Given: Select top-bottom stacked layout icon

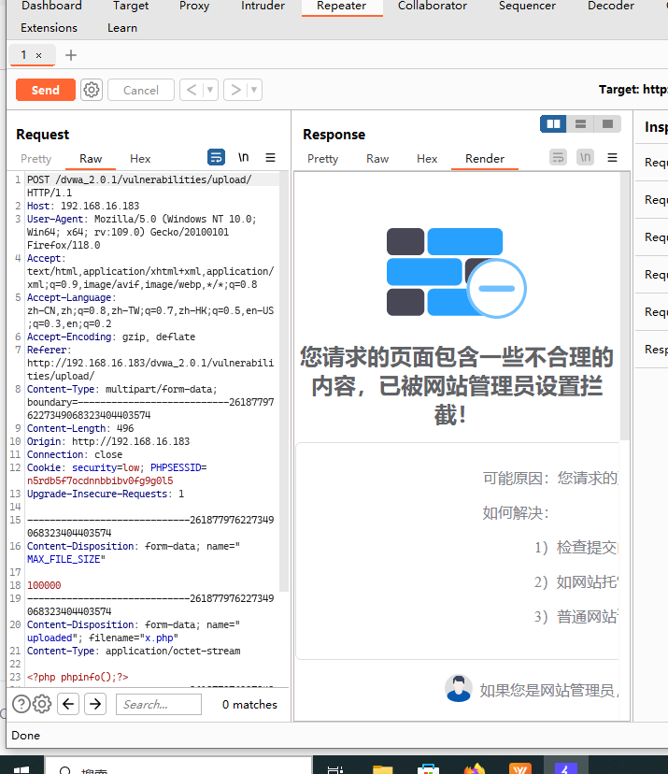Looking at the screenshot, I should click(x=580, y=124).
